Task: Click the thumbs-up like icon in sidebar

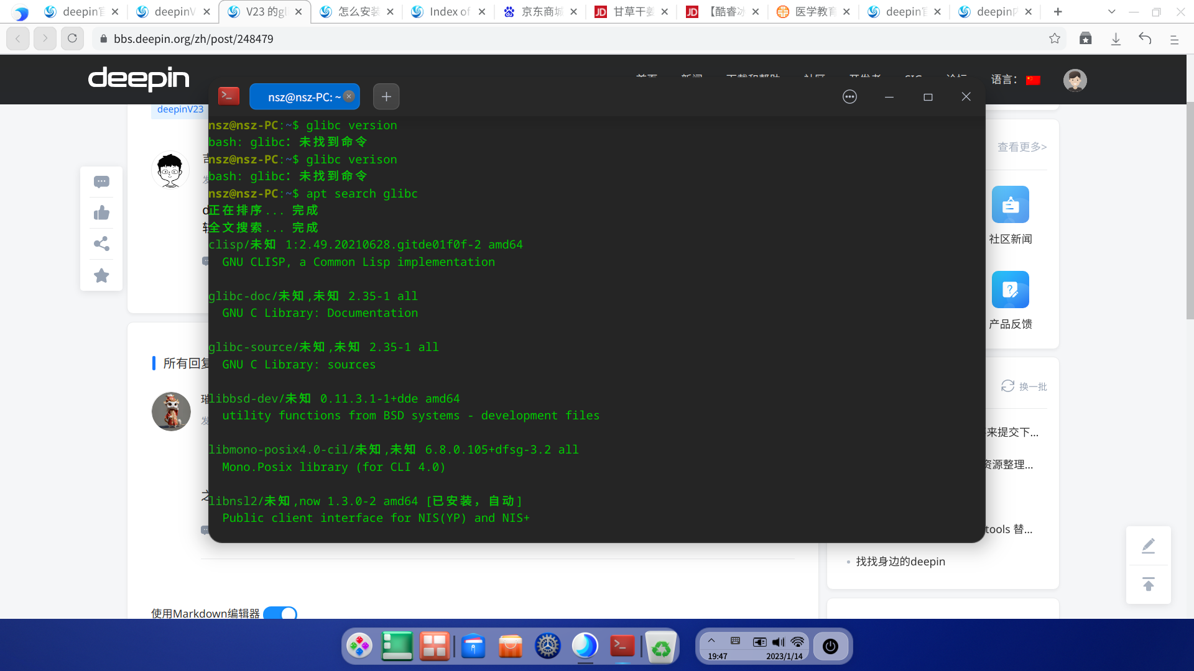Action: (101, 213)
